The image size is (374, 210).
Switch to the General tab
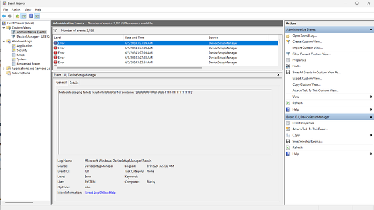pos(61,83)
